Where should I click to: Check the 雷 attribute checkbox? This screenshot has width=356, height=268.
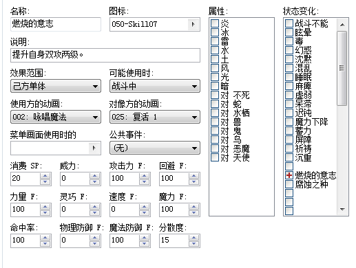[215, 41]
